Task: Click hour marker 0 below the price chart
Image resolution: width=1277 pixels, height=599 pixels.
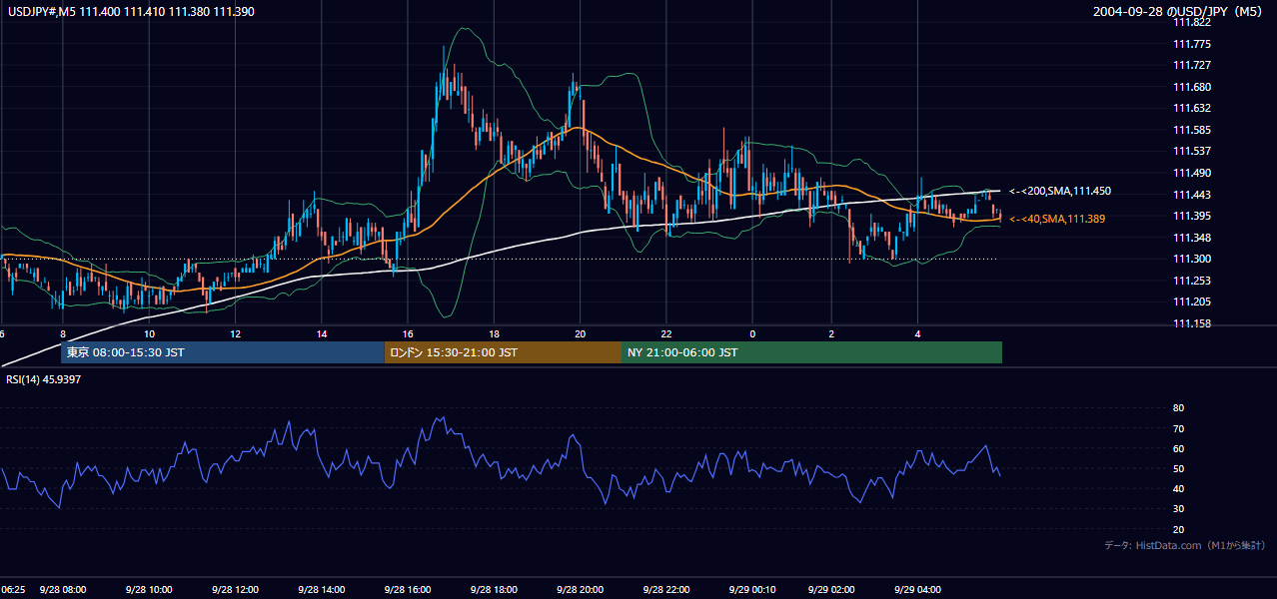Action: click(751, 333)
